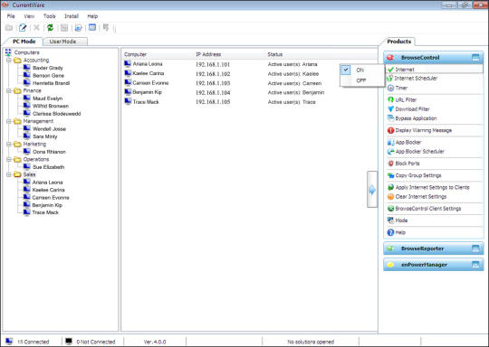Click the green refresh toolbar icon
Image resolution: width=489 pixels, height=347 pixels.
click(x=50, y=28)
